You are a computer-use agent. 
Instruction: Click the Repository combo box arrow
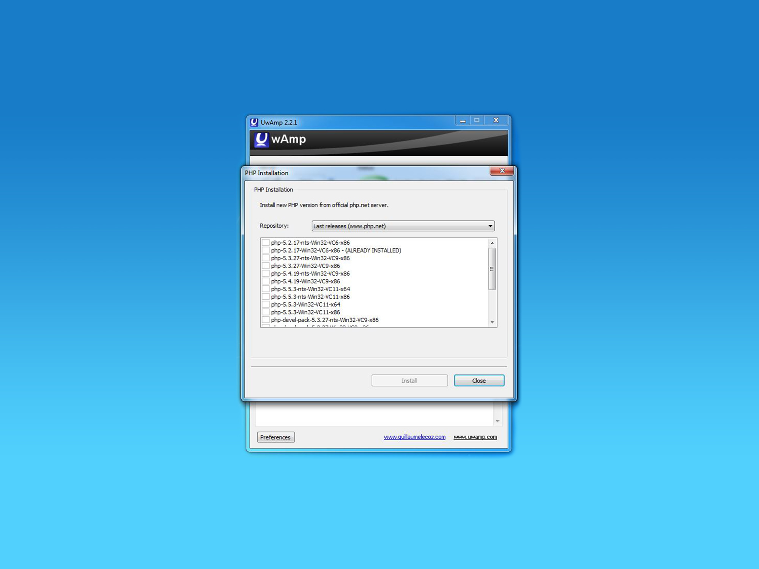(x=490, y=226)
